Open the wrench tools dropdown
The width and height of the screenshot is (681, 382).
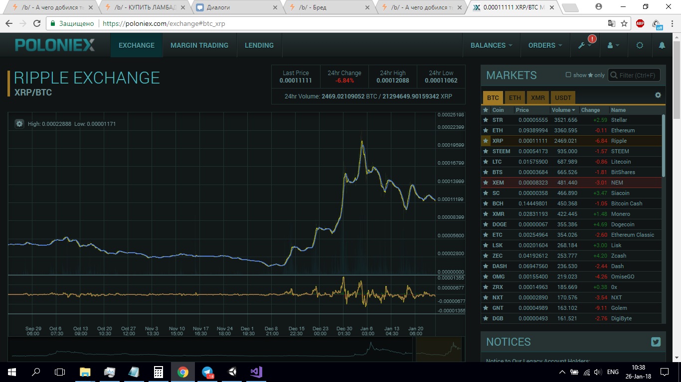585,45
